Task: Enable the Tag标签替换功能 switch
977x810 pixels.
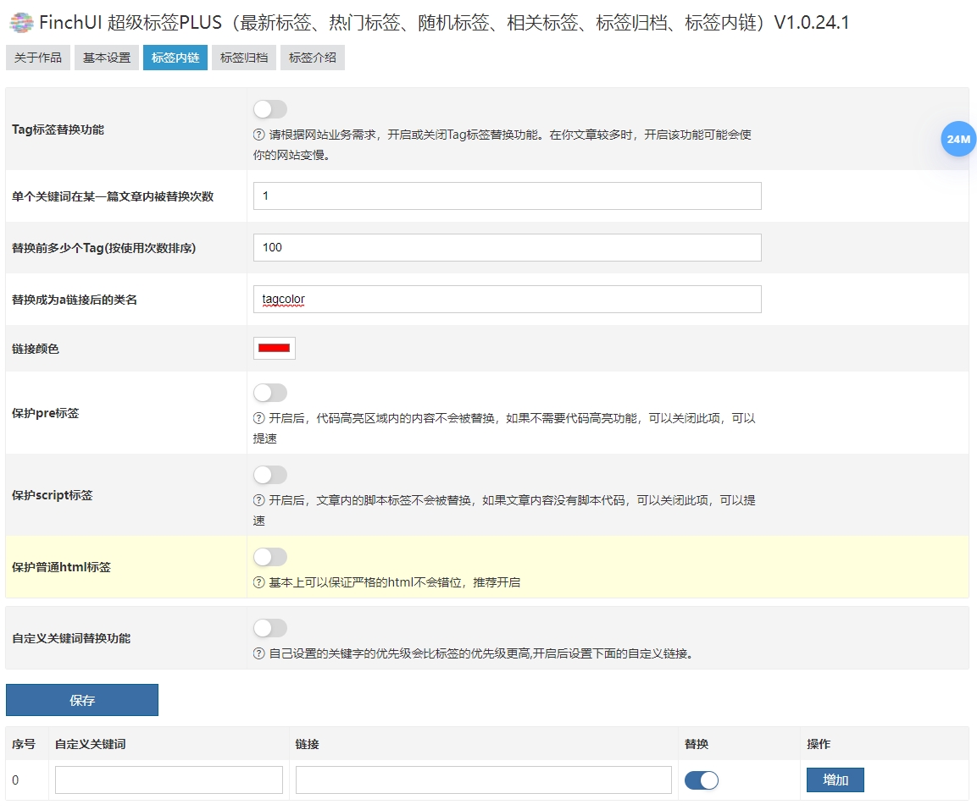Action: (269, 109)
